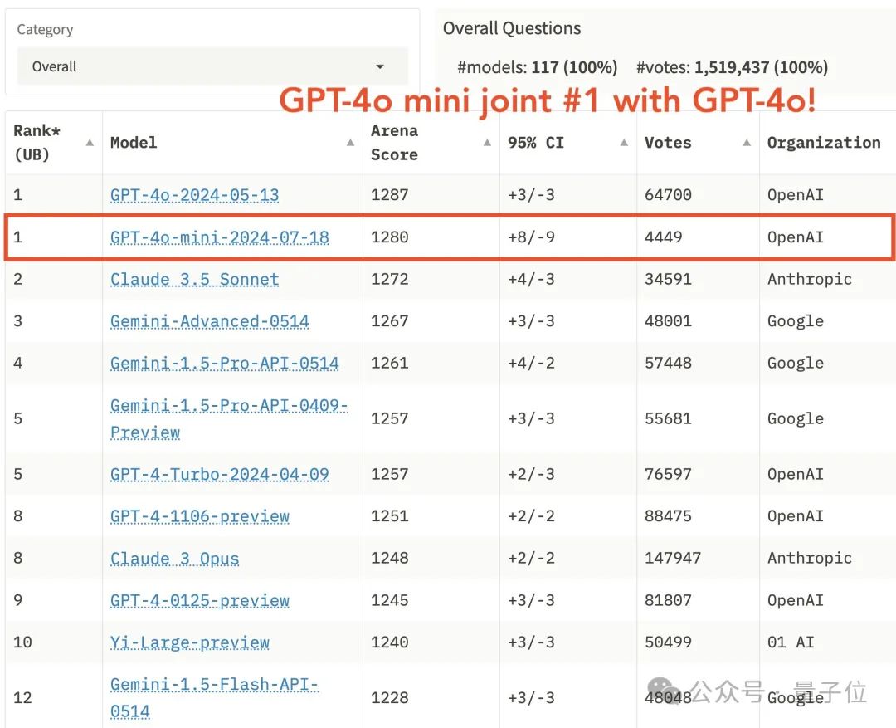Click the GPT-4-1106-preview model link
The height and width of the screenshot is (728, 896).
[199, 515]
